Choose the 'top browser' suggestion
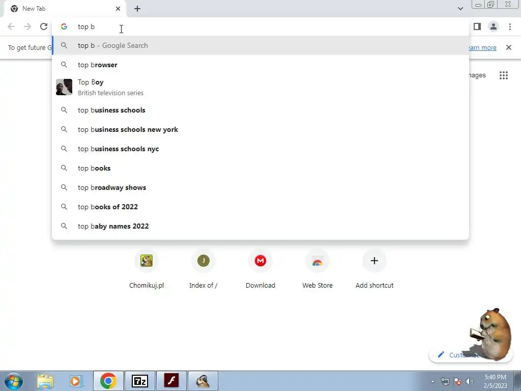Screen dimensions: 521x391 (x=260, y=65)
